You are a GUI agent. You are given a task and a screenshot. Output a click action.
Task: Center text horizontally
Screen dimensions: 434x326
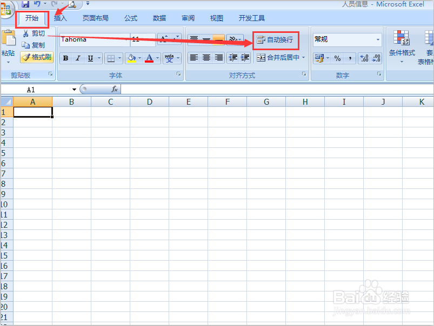[206, 58]
